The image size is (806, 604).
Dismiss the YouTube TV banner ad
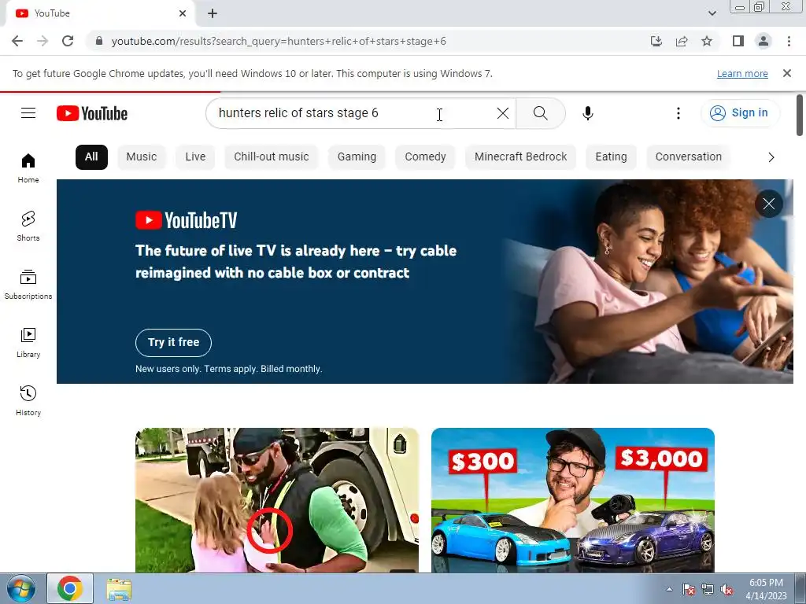tap(768, 204)
